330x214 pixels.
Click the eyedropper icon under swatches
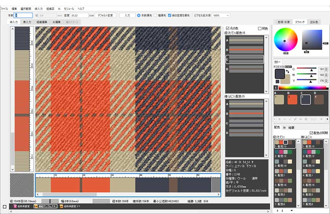[295, 119]
